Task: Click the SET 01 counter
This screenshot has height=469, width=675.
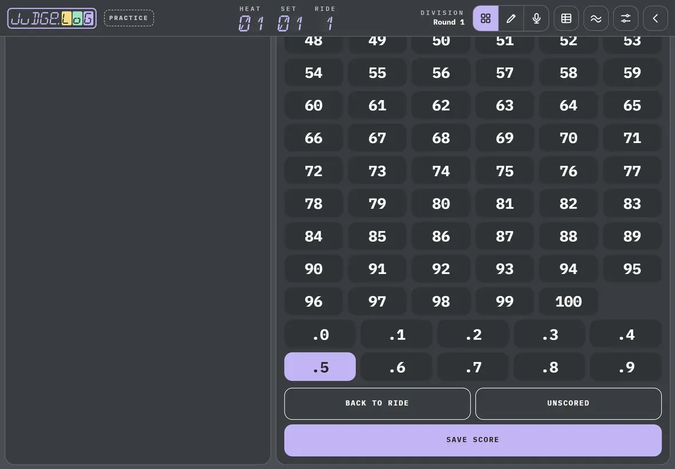Action: click(289, 19)
